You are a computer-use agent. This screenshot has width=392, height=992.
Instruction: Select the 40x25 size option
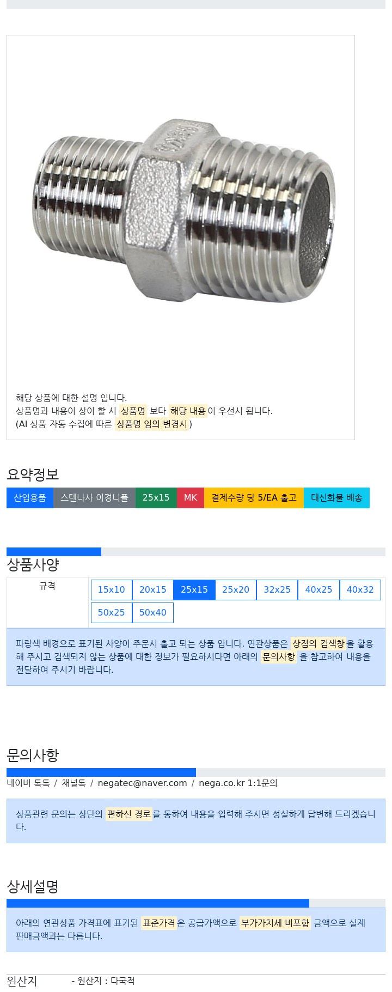[318, 590]
